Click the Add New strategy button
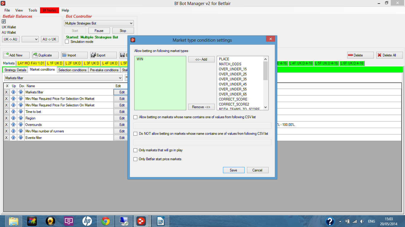 click(16, 55)
